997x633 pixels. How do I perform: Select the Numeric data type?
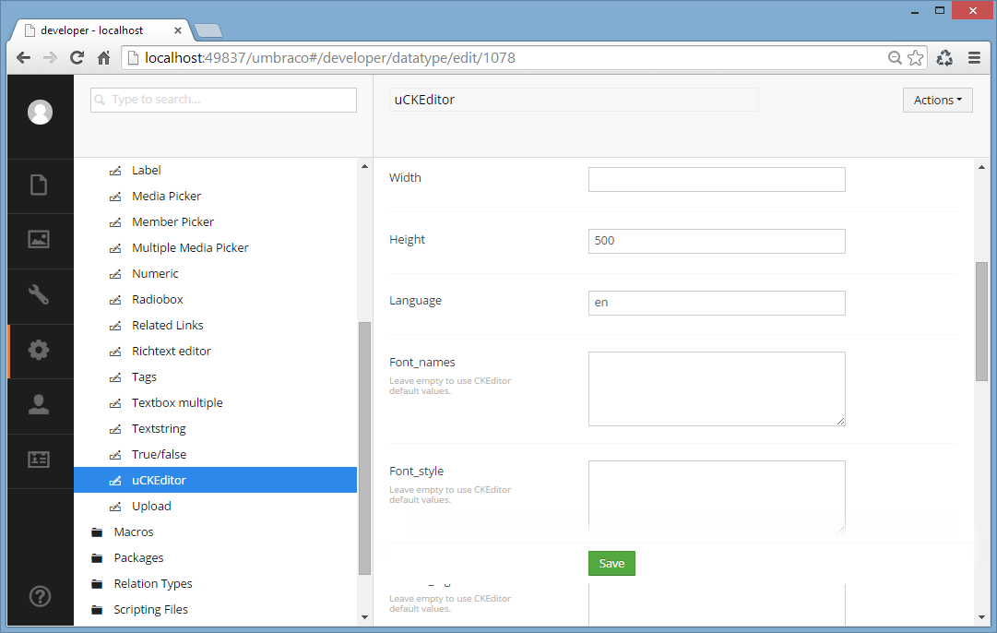pos(155,273)
